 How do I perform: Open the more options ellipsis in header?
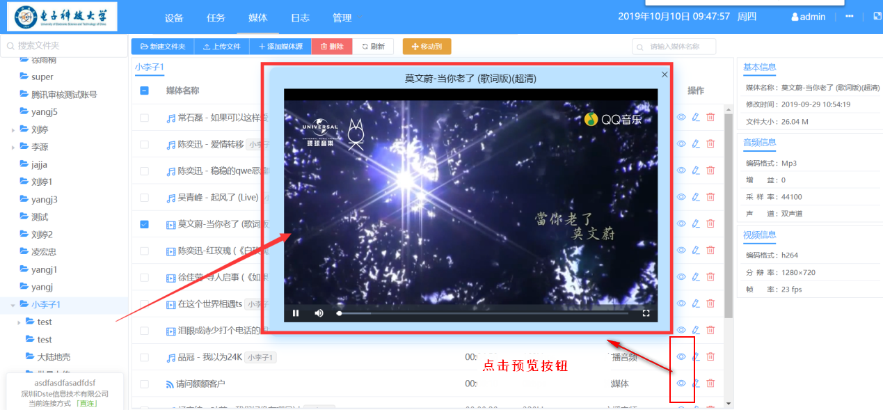tap(850, 17)
